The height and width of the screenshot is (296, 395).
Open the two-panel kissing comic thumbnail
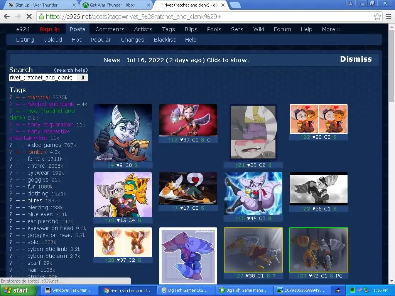coord(318,119)
